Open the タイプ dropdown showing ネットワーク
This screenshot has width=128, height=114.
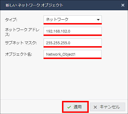(73, 19)
